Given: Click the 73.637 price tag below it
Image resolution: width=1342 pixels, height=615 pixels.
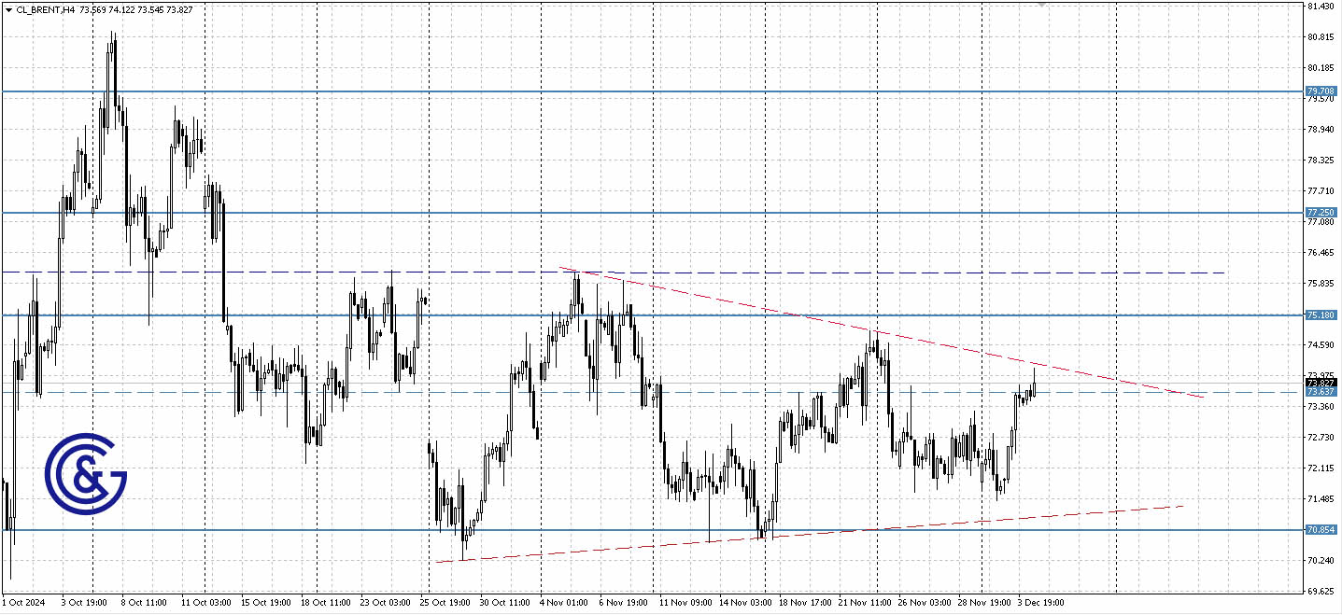Looking at the screenshot, I should point(1321,393).
